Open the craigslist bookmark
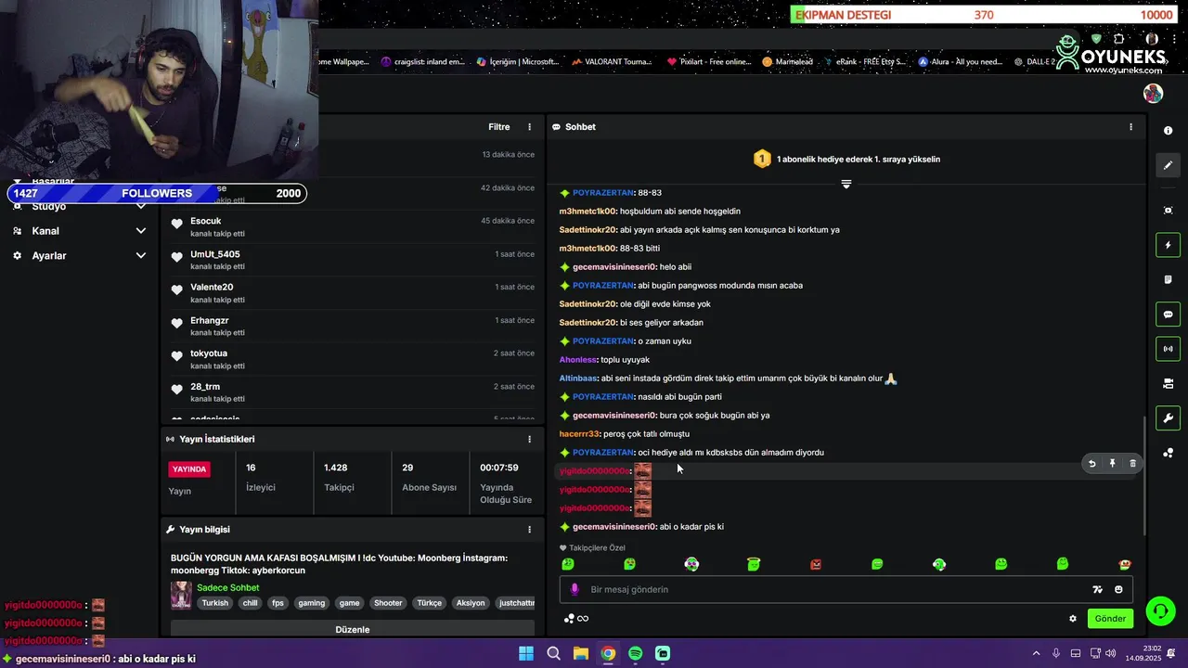The height and width of the screenshot is (668, 1188). [x=423, y=62]
